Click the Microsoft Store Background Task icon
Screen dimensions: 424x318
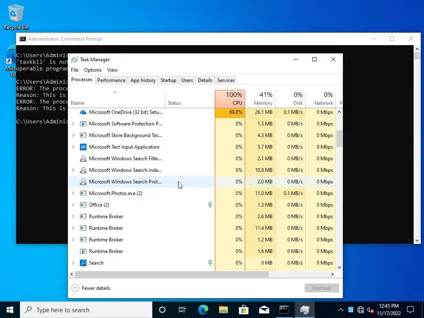pos(83,135)
